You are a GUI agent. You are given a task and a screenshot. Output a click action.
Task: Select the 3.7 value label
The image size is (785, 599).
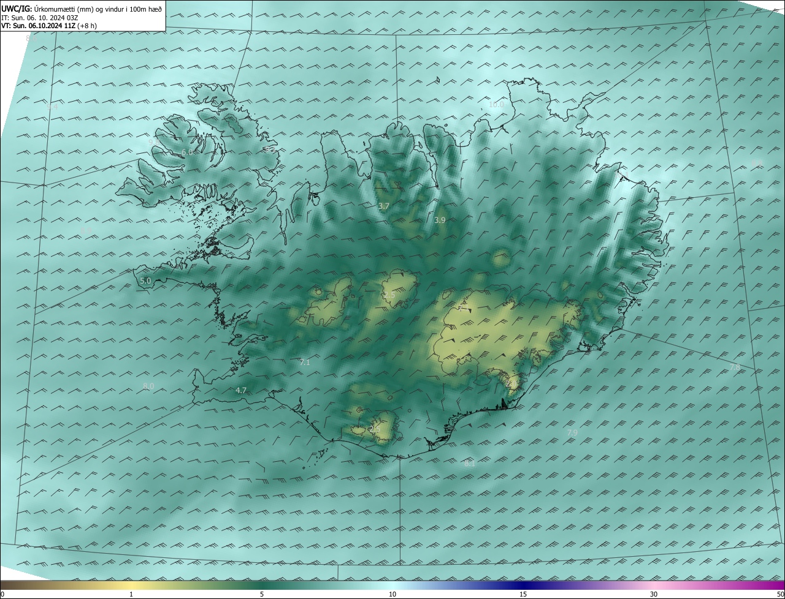383,206
